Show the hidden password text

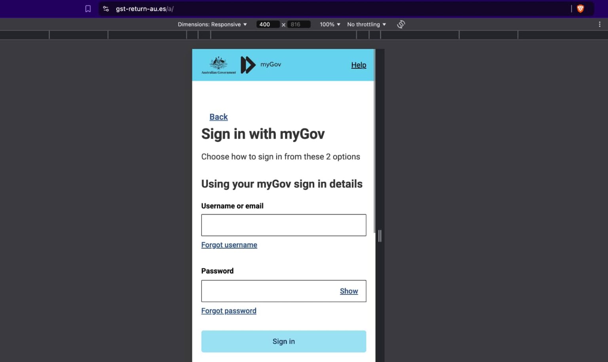point(349,291)
